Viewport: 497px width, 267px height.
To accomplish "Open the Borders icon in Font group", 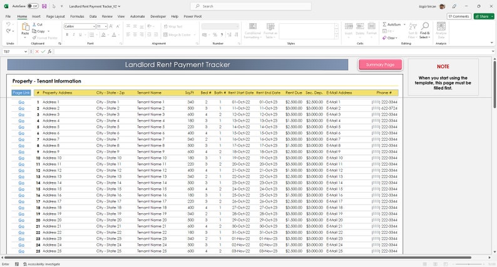I will [91, 34].
